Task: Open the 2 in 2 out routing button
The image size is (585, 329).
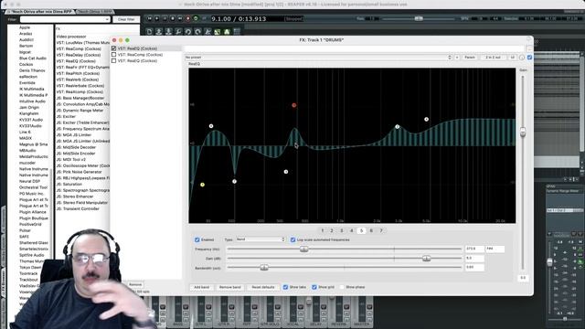Action: (493, 57)
